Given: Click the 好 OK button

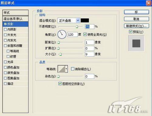Looking at the screenshot, I should pyautogui.click(x=136, y=12).
